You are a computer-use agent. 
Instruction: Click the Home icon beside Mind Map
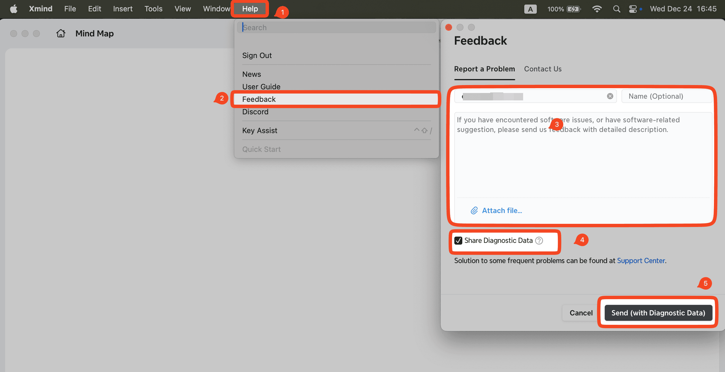61,34
